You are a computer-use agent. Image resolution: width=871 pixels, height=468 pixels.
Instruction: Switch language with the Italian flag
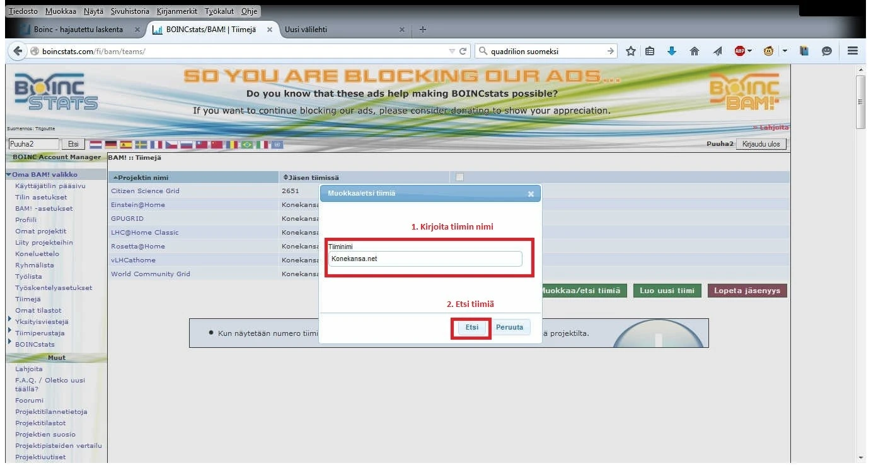click(x=262, y=145)
